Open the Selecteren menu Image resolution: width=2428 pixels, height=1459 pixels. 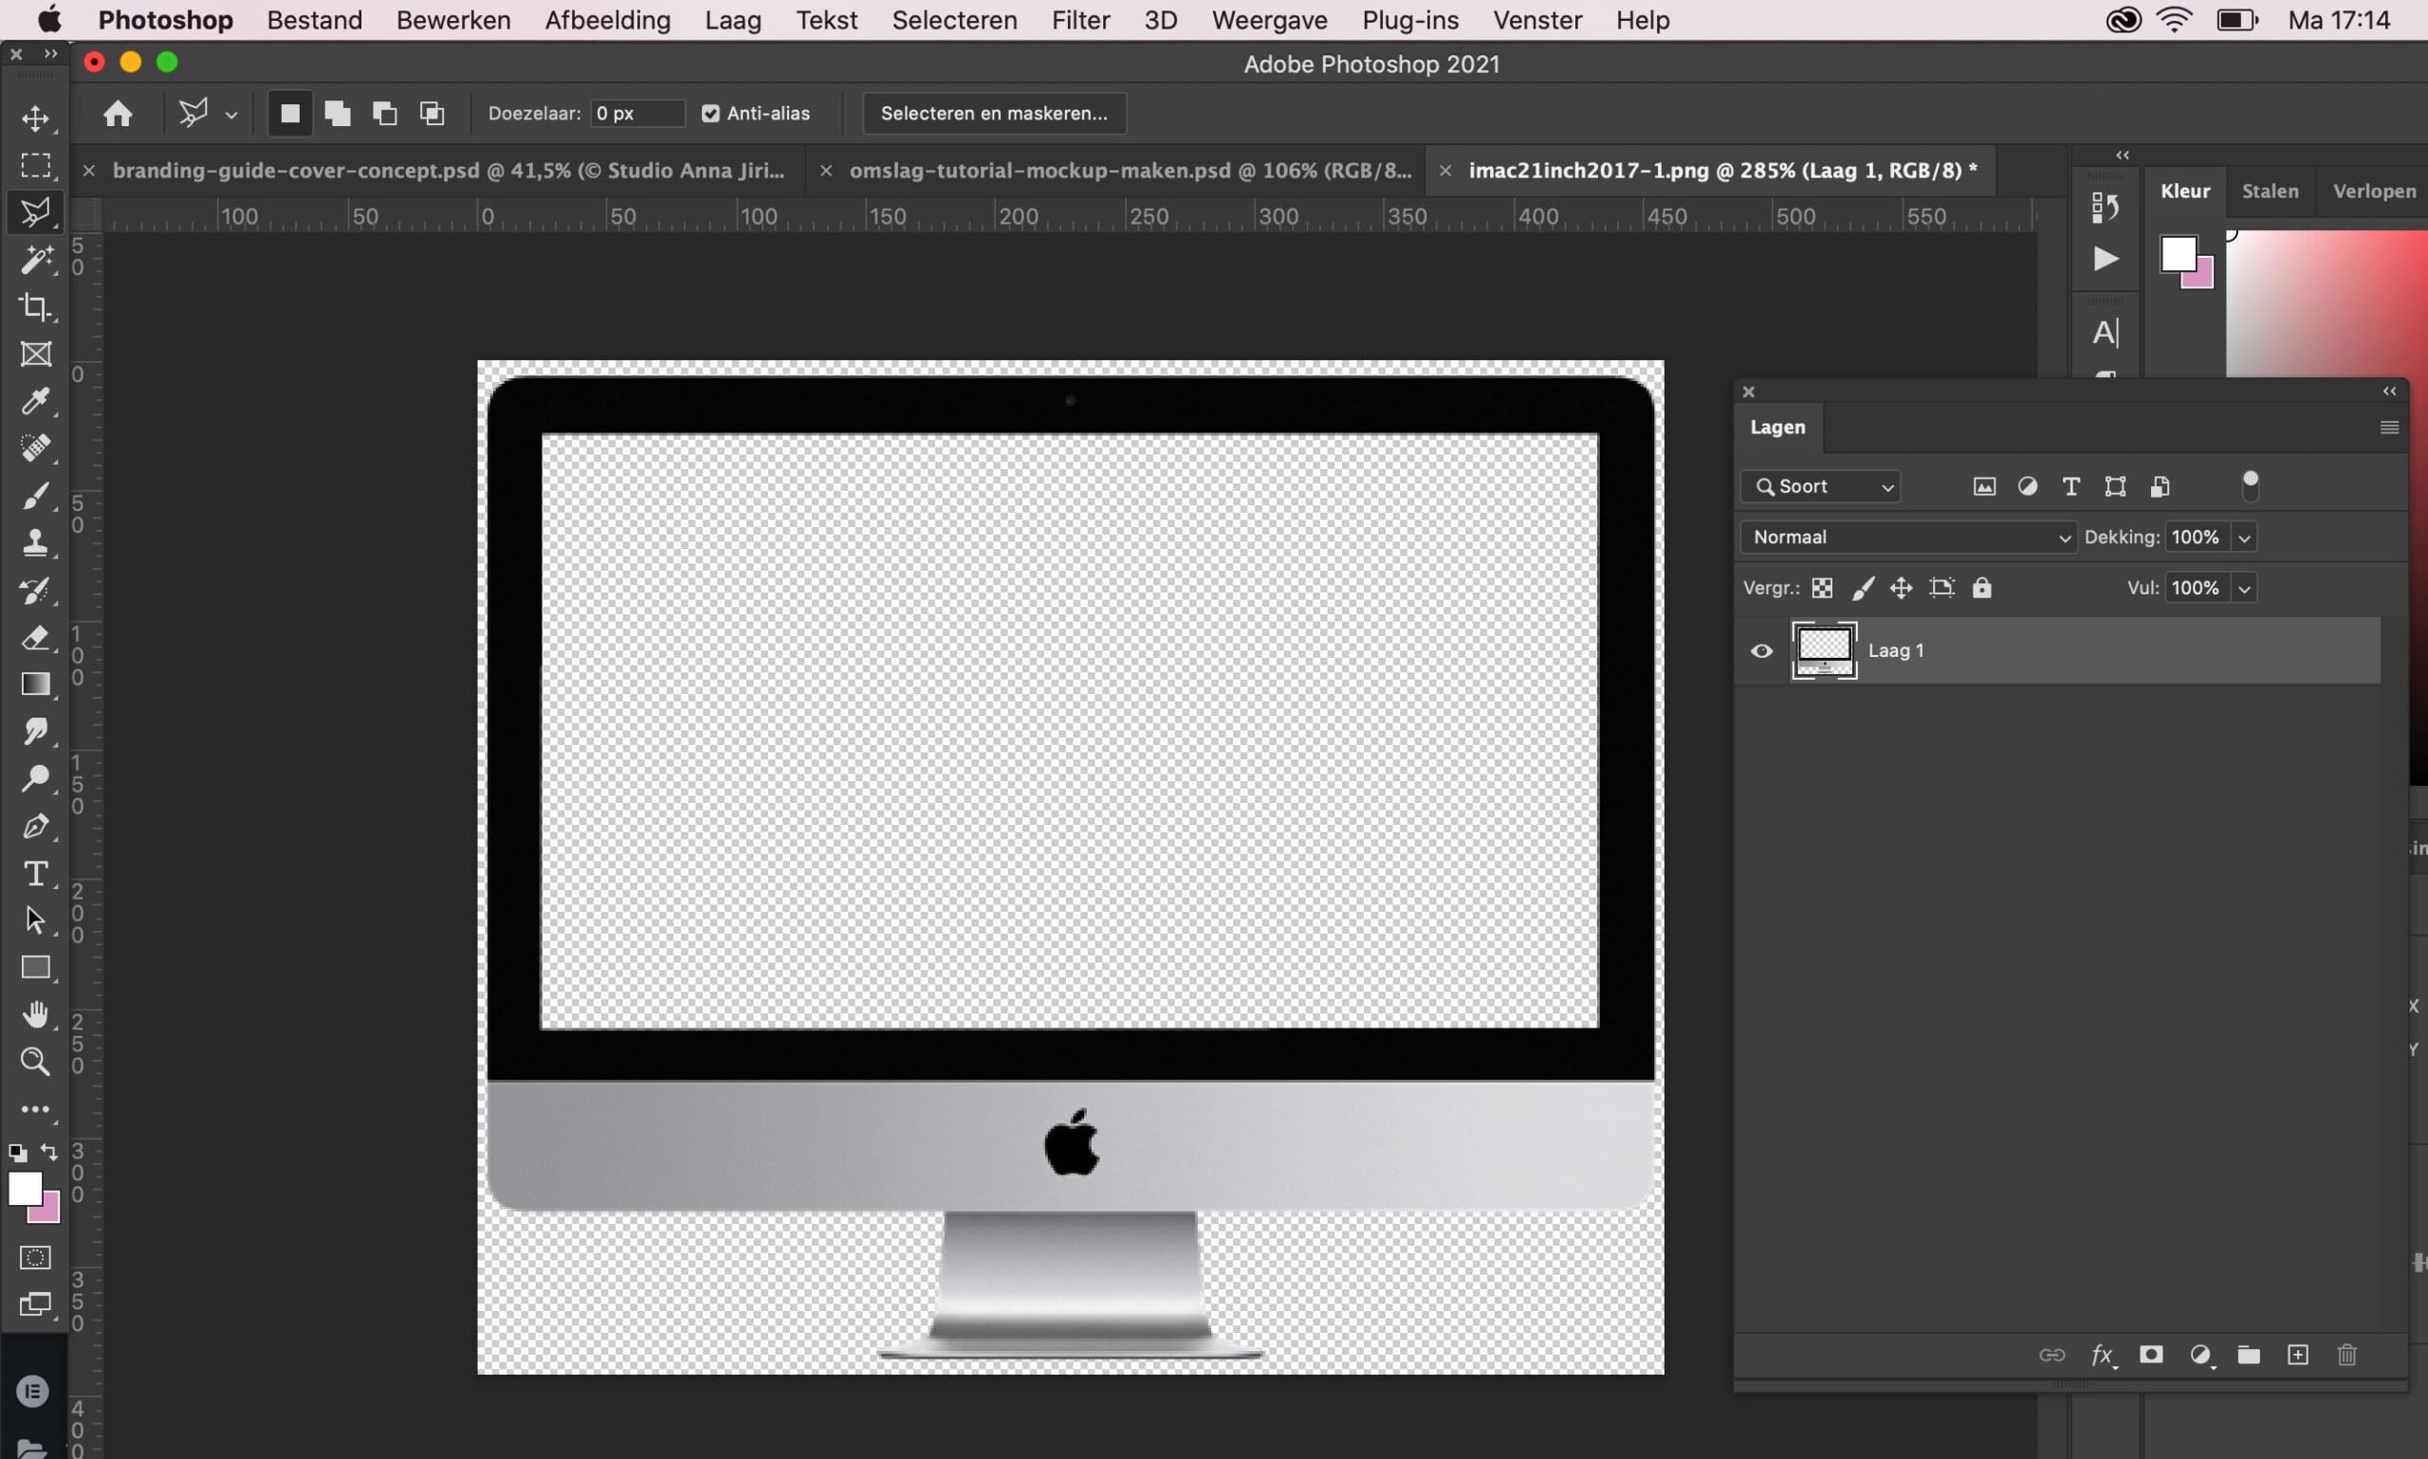point(954,20)
